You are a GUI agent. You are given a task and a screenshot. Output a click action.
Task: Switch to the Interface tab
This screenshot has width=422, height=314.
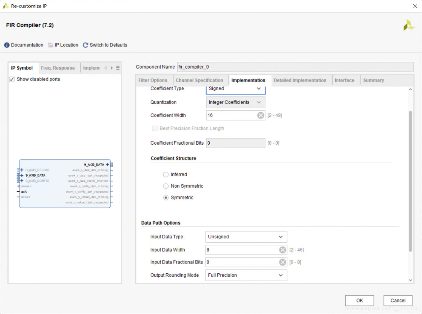coord(345,80)
